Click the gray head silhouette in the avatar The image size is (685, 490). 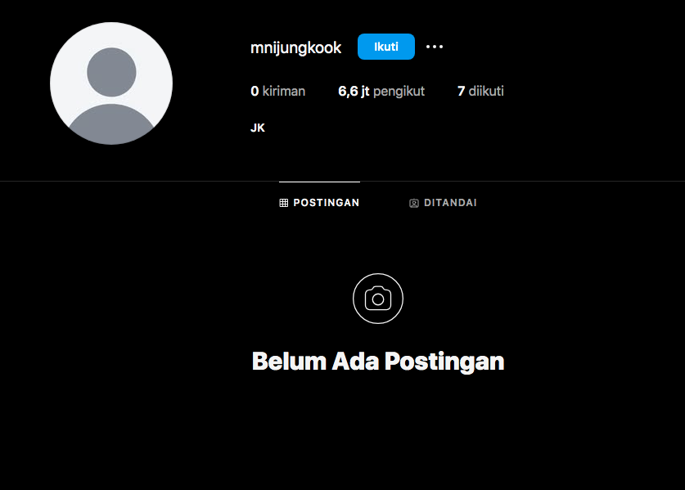tap(111, 72)
